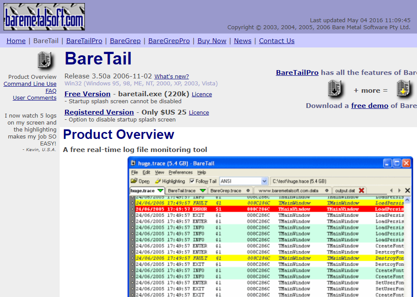The height and width of the screenshot is (297, 417).
Task: Open the User Comments sidebar link
Action: (x=34, y=98)
